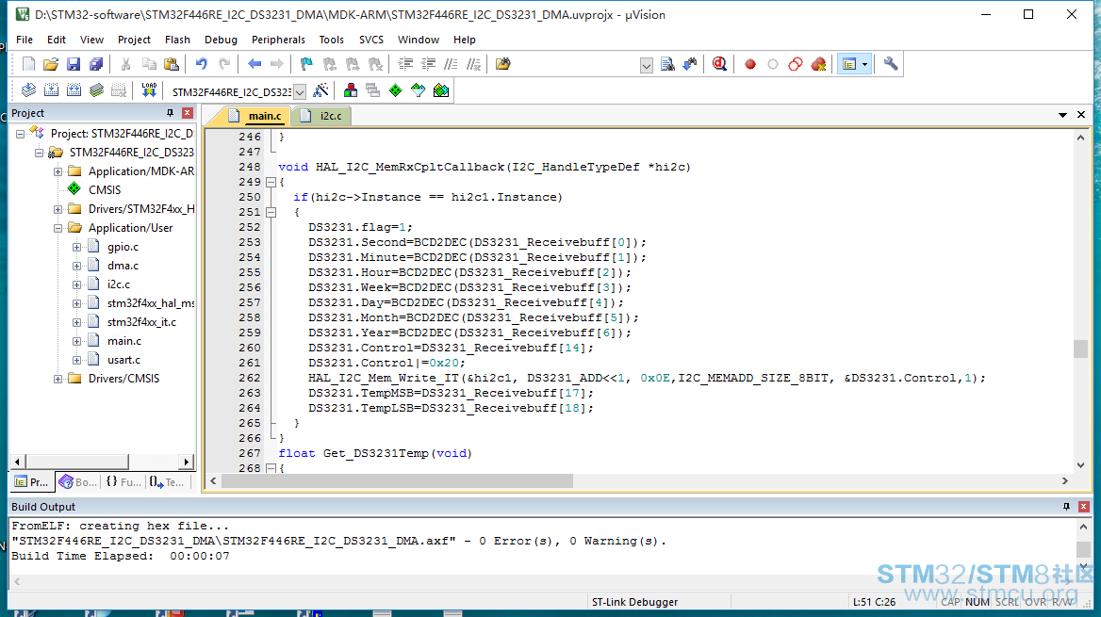Save the current file icon
Image resolution: width=1101 pixels, height=617 pixels.
73,64
